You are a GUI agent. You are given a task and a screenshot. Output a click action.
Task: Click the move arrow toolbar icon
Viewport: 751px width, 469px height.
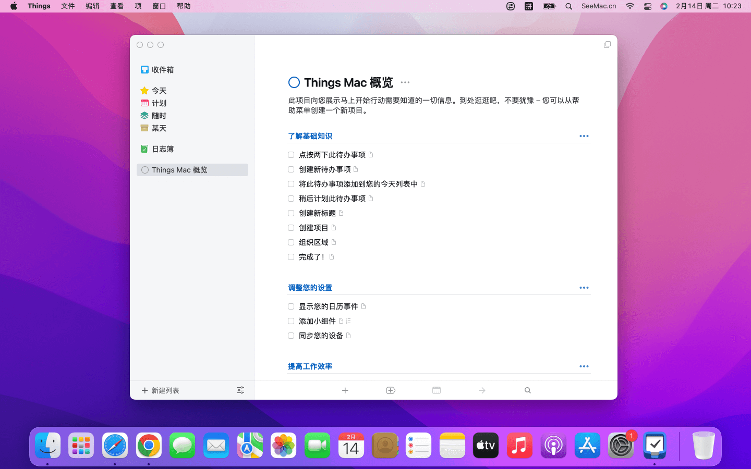482,390
